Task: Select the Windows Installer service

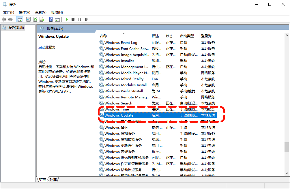Action: (x=158, y=61)
